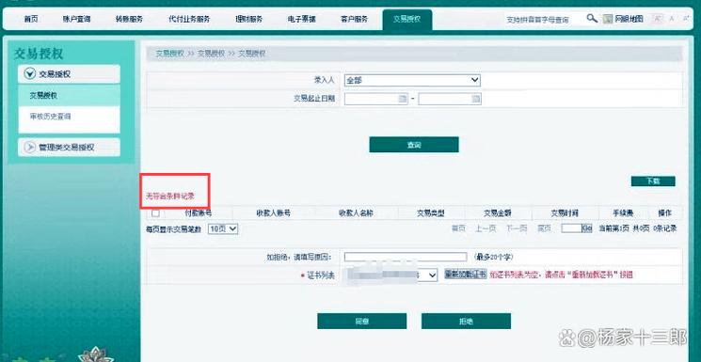The height and width of the screenshot is (362, 701).
Task: Click the 网银地图 map icon
Action: (x=608, y=19)
